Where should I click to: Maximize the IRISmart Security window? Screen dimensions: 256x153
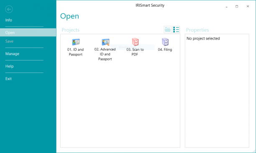pos(237,6)
